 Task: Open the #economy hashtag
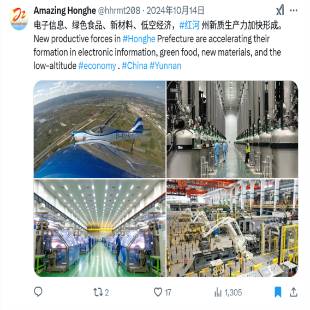97,66
